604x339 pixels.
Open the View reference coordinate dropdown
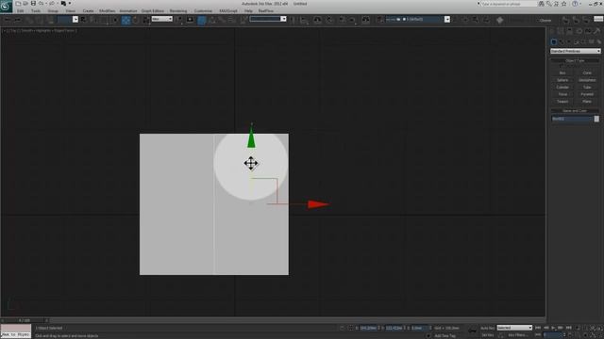point(161,19)
